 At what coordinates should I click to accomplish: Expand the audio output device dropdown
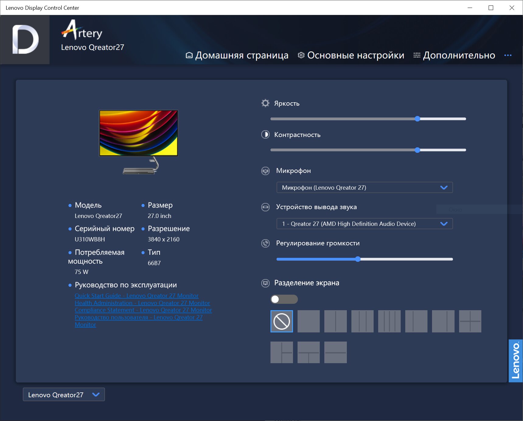[364, 224]
